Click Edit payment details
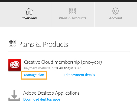This screenshot has height=107, width=137. pyautogui.click(x=79, y=75)
